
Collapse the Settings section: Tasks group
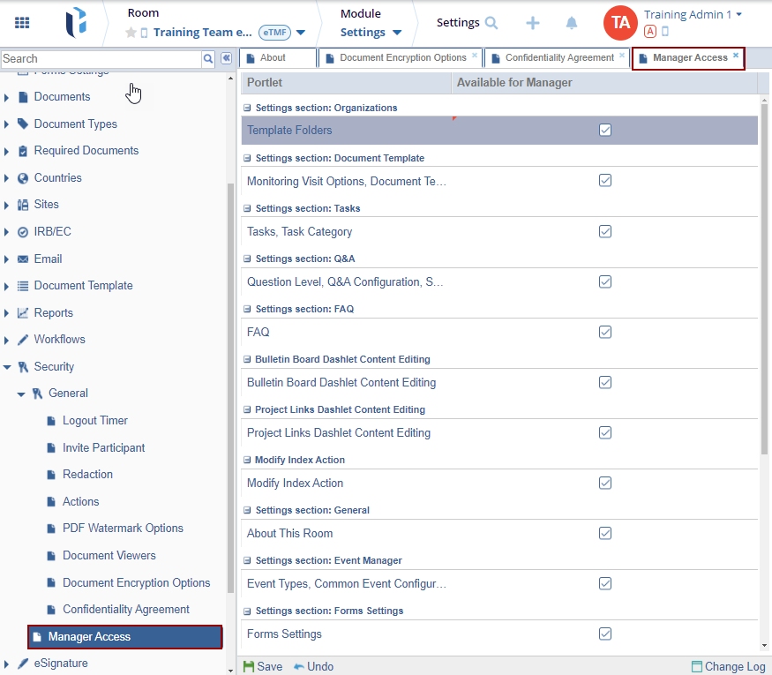248,209
